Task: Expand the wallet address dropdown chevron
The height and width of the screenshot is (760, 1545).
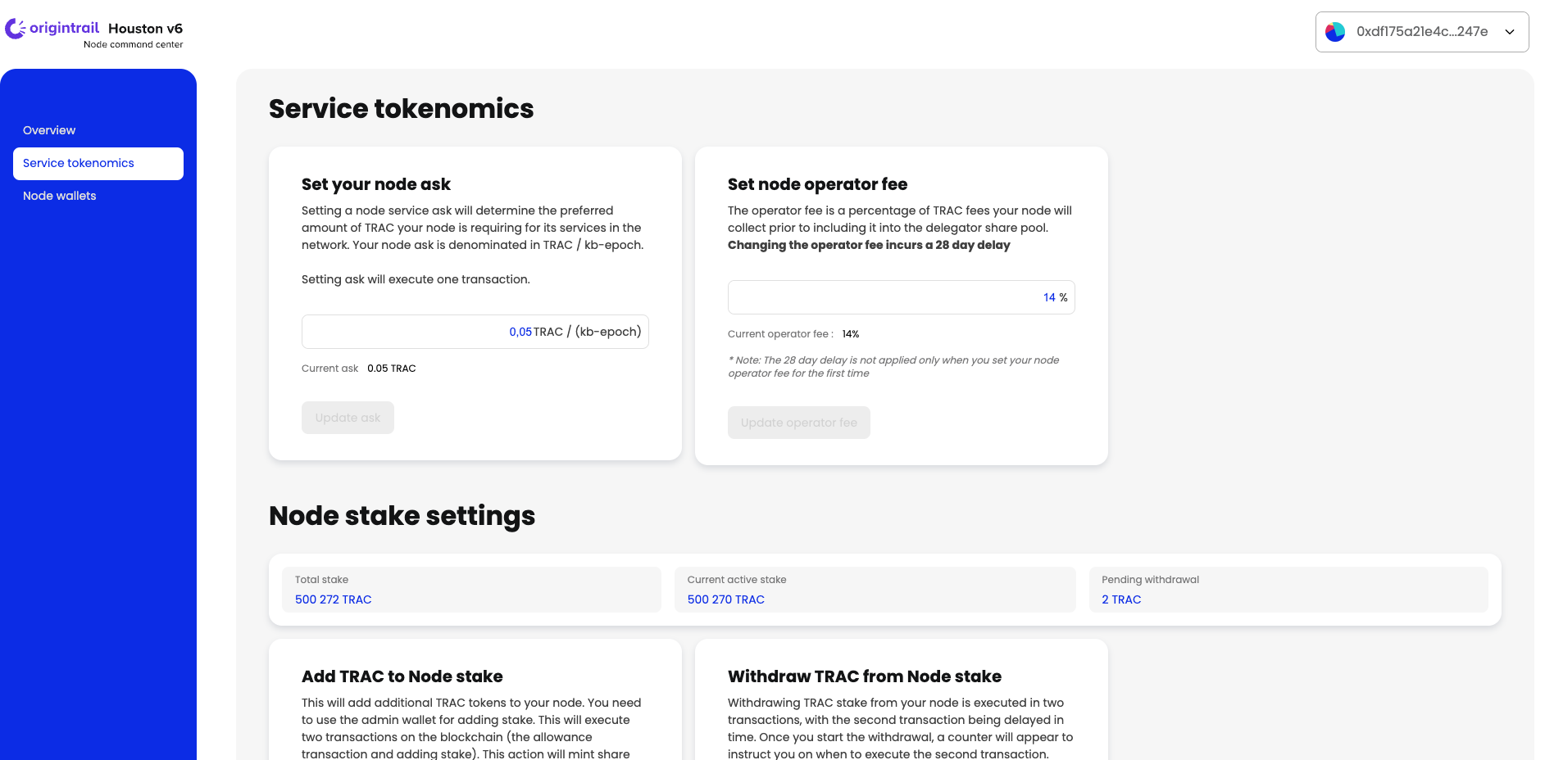Action: 1510,32
